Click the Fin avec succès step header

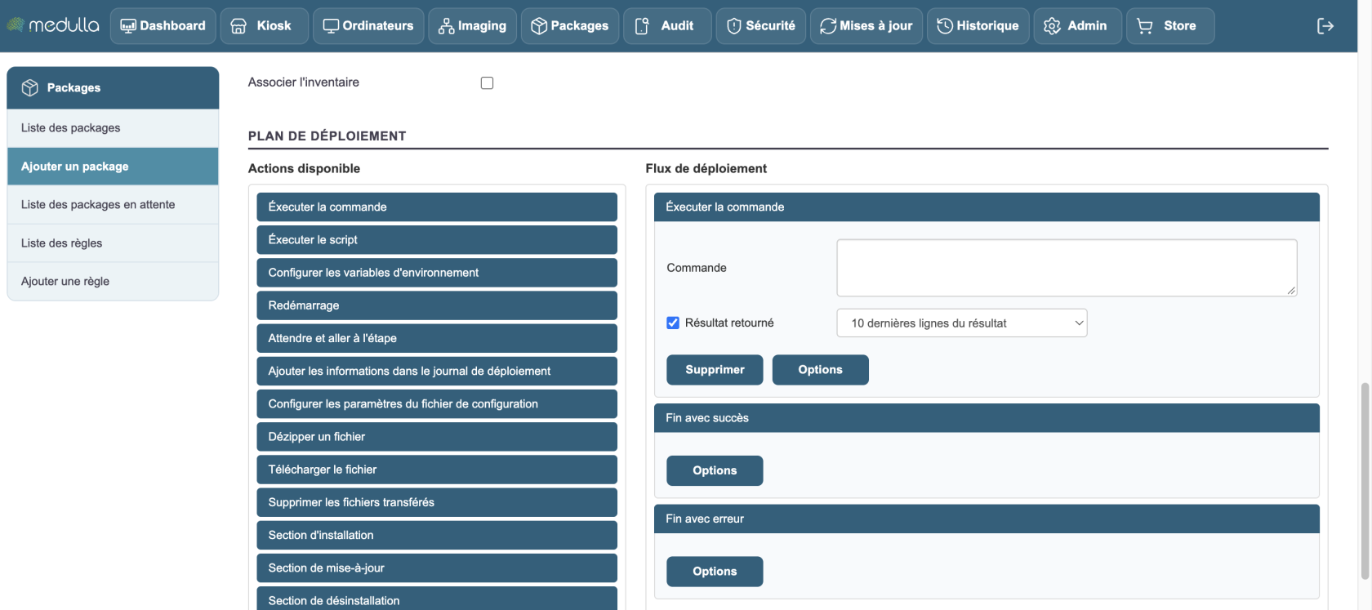(987, 418)
